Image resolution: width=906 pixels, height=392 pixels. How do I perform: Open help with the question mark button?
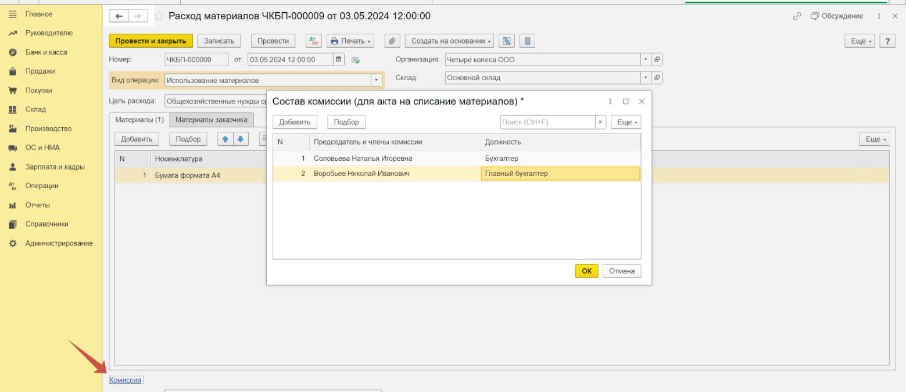[887, 41]
